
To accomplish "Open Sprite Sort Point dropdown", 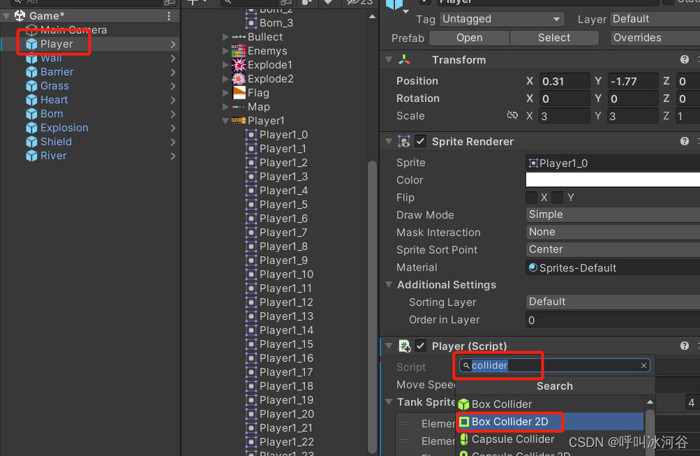I will (613, 250).
